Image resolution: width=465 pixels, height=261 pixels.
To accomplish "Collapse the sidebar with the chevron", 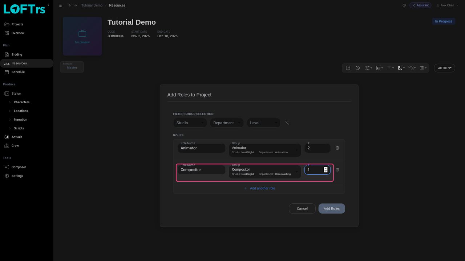I will coord(48,5).
